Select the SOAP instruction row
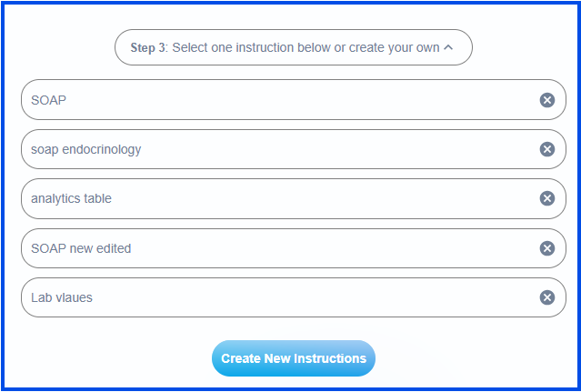Image resolution: width=581 pixels, height=392 pixels. [x=273, y=100]
